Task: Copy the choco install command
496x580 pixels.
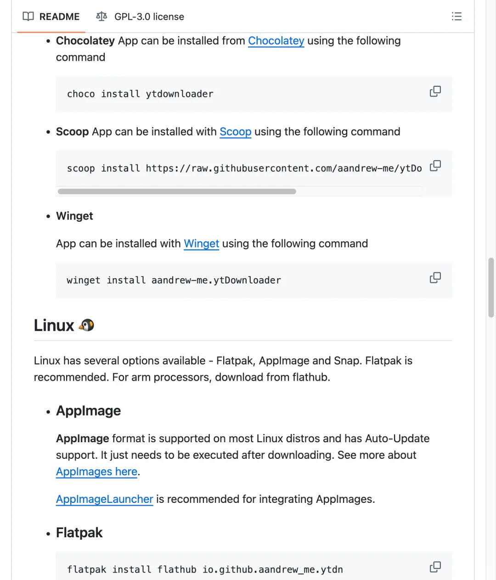Action: coord(435,91)
